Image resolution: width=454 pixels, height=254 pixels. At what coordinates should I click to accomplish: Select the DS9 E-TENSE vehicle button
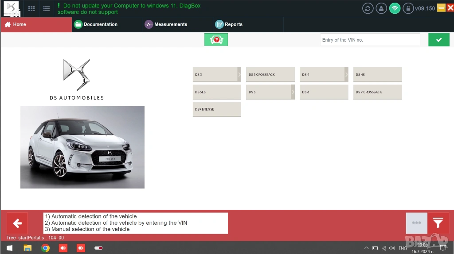(217, 109)
